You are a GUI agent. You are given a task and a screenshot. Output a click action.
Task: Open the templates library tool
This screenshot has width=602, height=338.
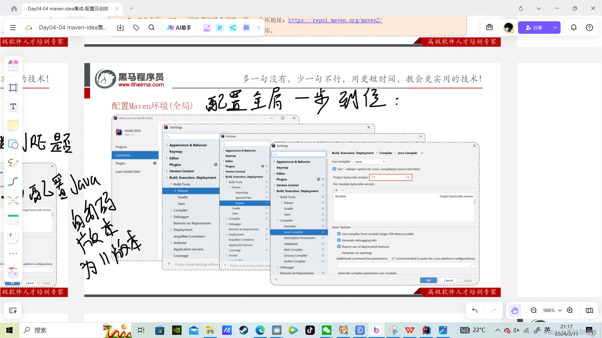pyautogui.click(x=13, y=65)
